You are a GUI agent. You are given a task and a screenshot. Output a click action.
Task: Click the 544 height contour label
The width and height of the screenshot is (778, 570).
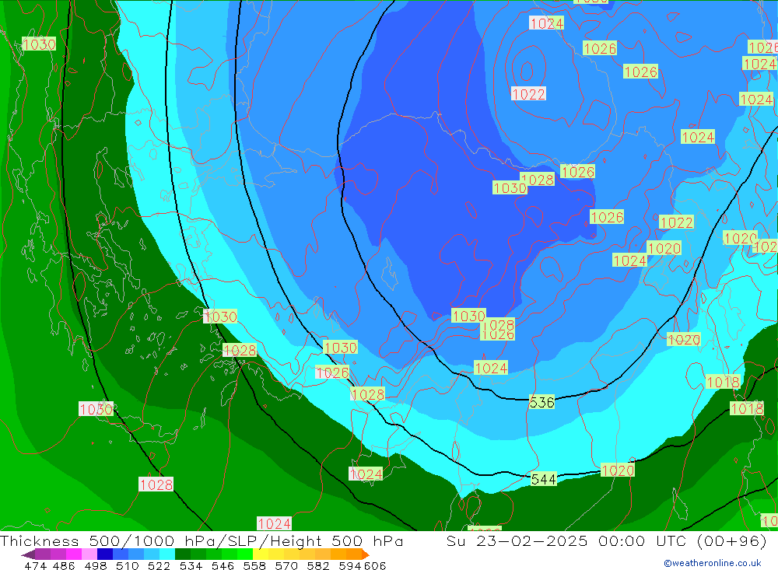click(543, 479)
